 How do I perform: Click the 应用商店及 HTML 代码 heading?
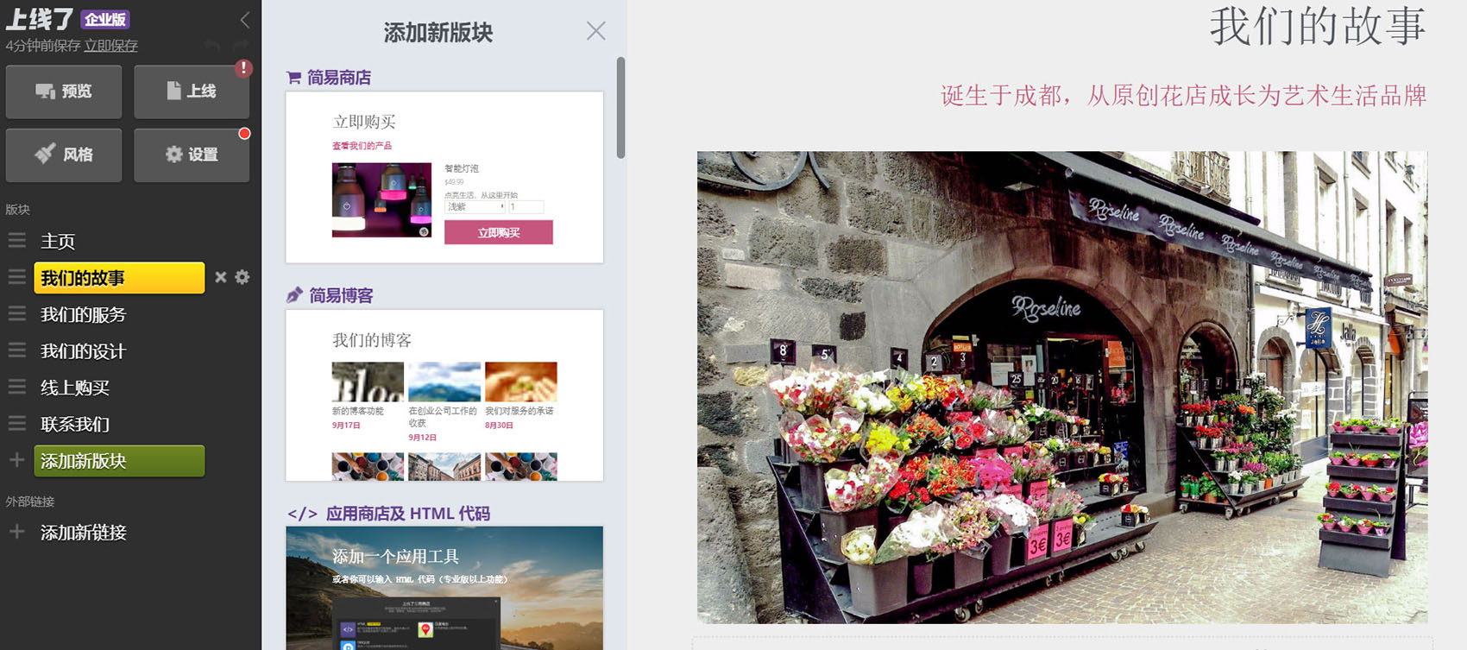pos(408,514)
